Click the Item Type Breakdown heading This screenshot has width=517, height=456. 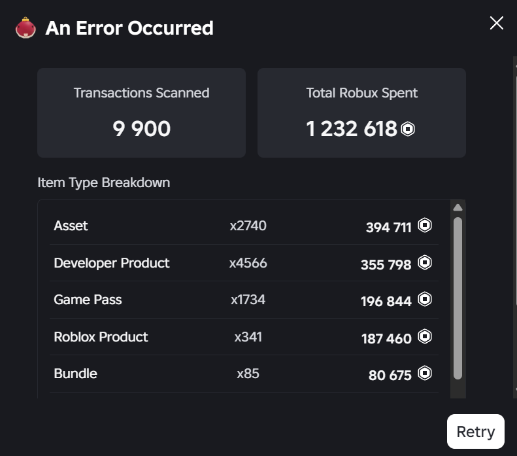pyautogui.click(x=104, y=183)
